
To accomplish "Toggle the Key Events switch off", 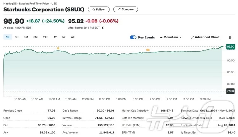I will pyautogui.click(x=133, y=37).
